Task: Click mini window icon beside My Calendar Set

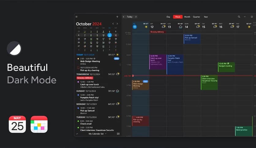Action: pyautogui.click(x=118, y=134)
